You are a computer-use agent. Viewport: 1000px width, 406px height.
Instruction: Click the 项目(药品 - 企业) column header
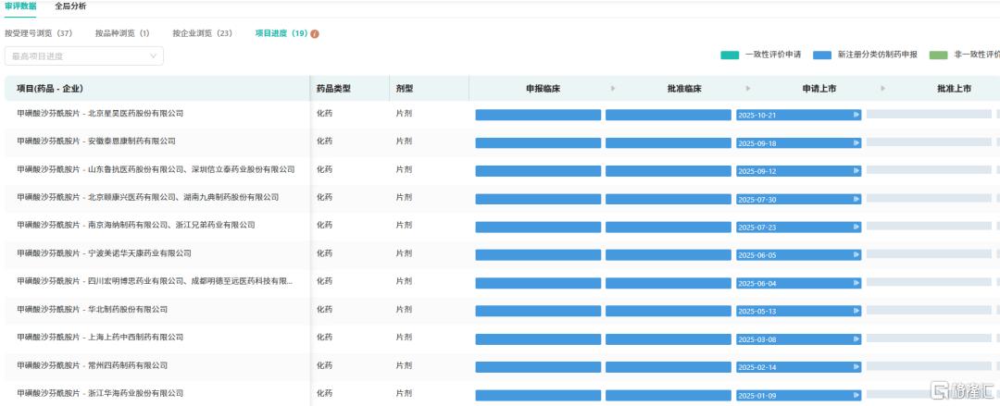50,89
